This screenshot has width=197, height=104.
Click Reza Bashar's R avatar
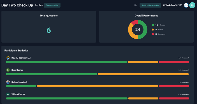click(x=8, y=70)
